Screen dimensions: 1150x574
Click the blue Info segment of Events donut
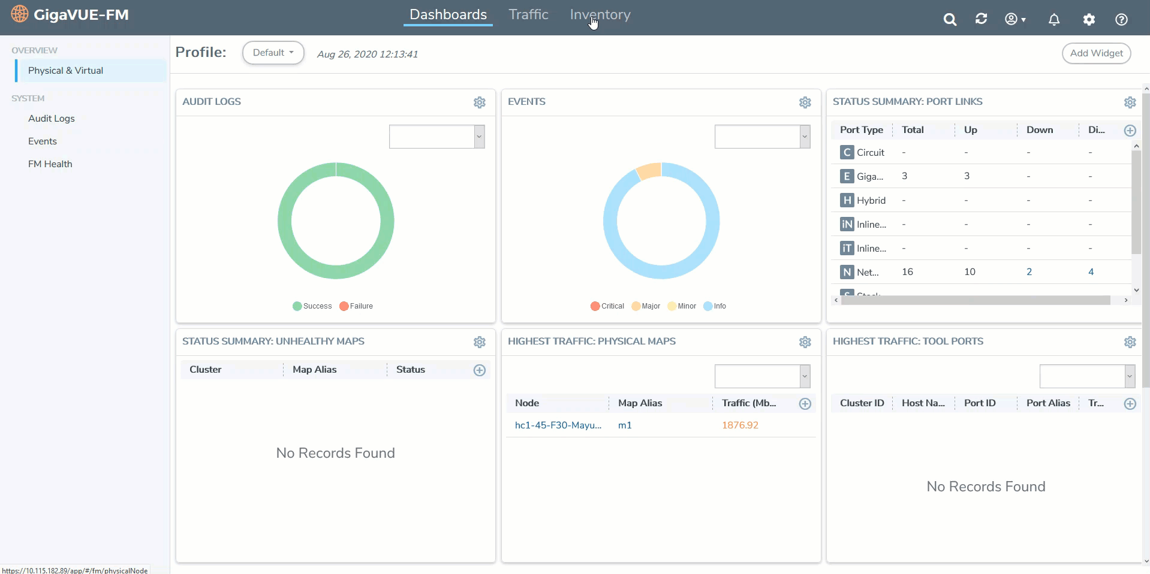(x=661, y=272)
